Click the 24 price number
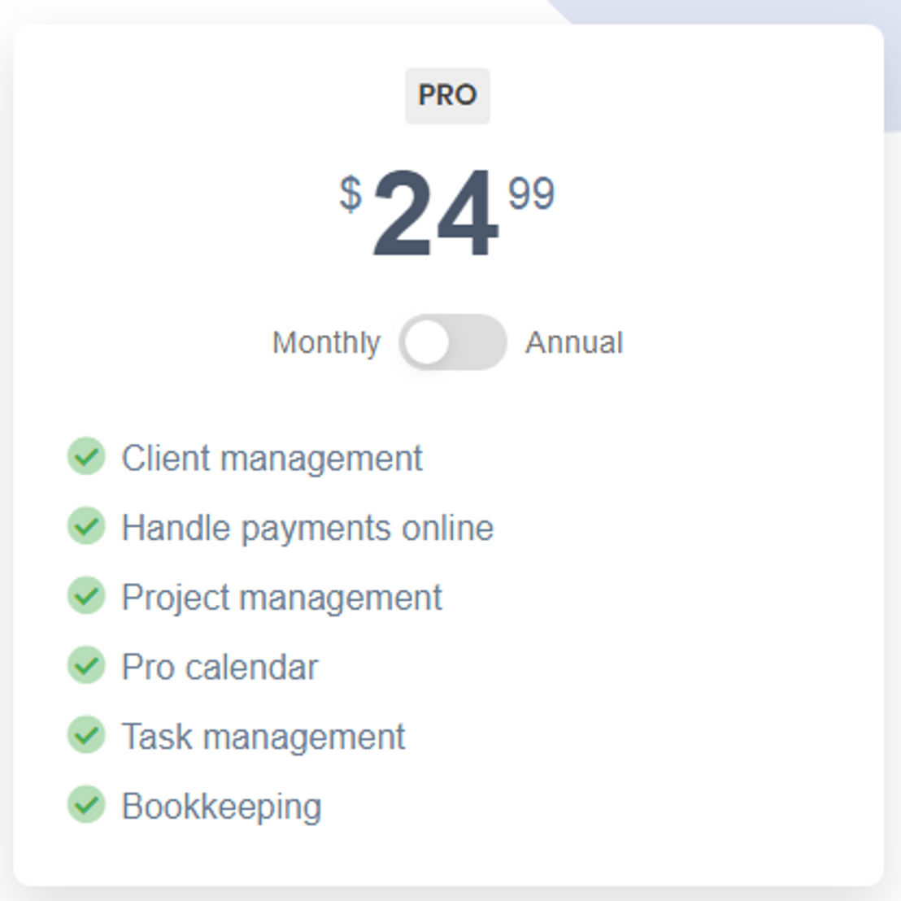This screenshot has width=901, height=901. click(435, 214)
